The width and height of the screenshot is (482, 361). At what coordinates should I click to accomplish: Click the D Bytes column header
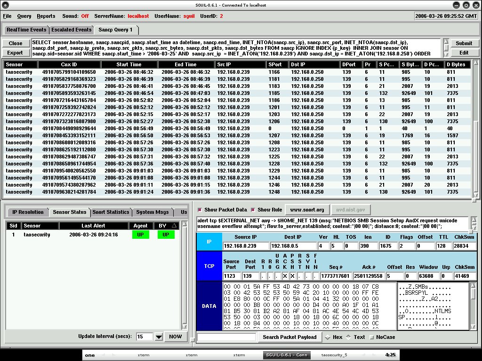[x=457, y=64]
